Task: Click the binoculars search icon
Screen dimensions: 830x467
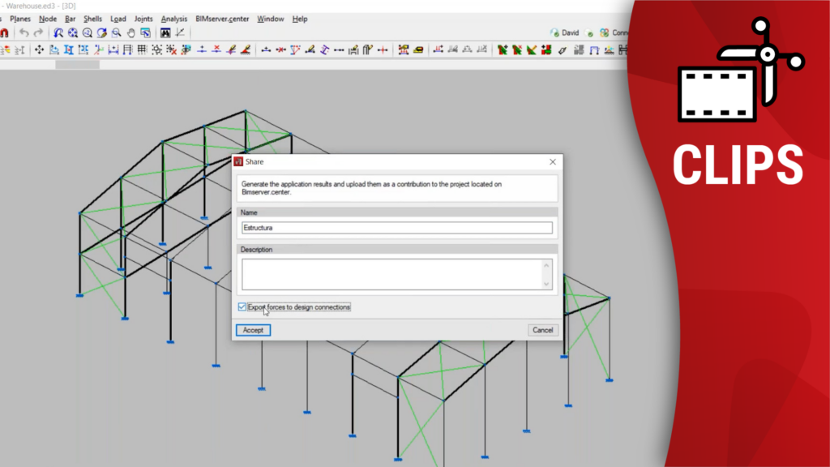Action: (165, 33)
